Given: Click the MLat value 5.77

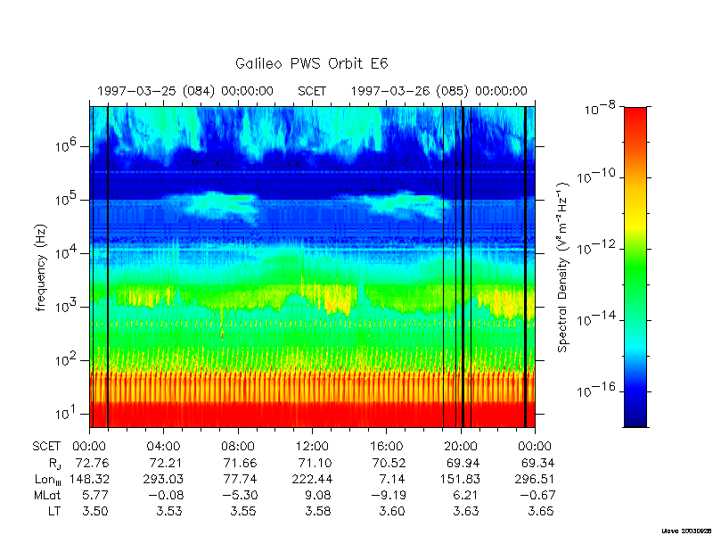Looking at the screenshot, I should 95,495.
